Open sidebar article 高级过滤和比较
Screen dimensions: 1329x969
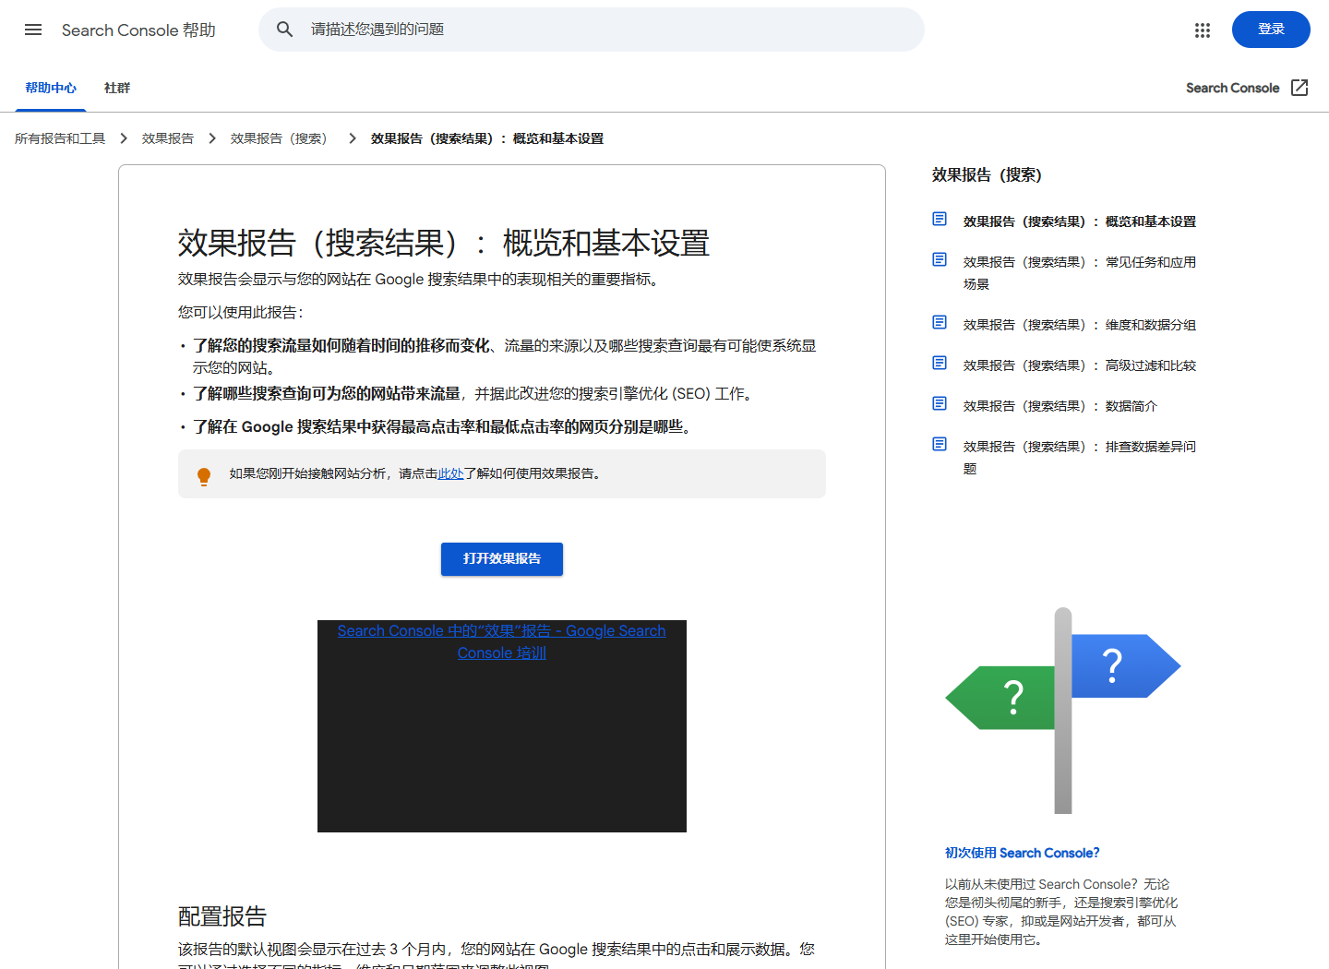[1080, 365]
